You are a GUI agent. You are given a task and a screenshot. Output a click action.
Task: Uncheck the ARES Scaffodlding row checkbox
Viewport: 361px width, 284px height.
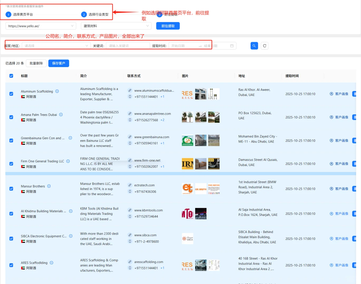point(11,265)
